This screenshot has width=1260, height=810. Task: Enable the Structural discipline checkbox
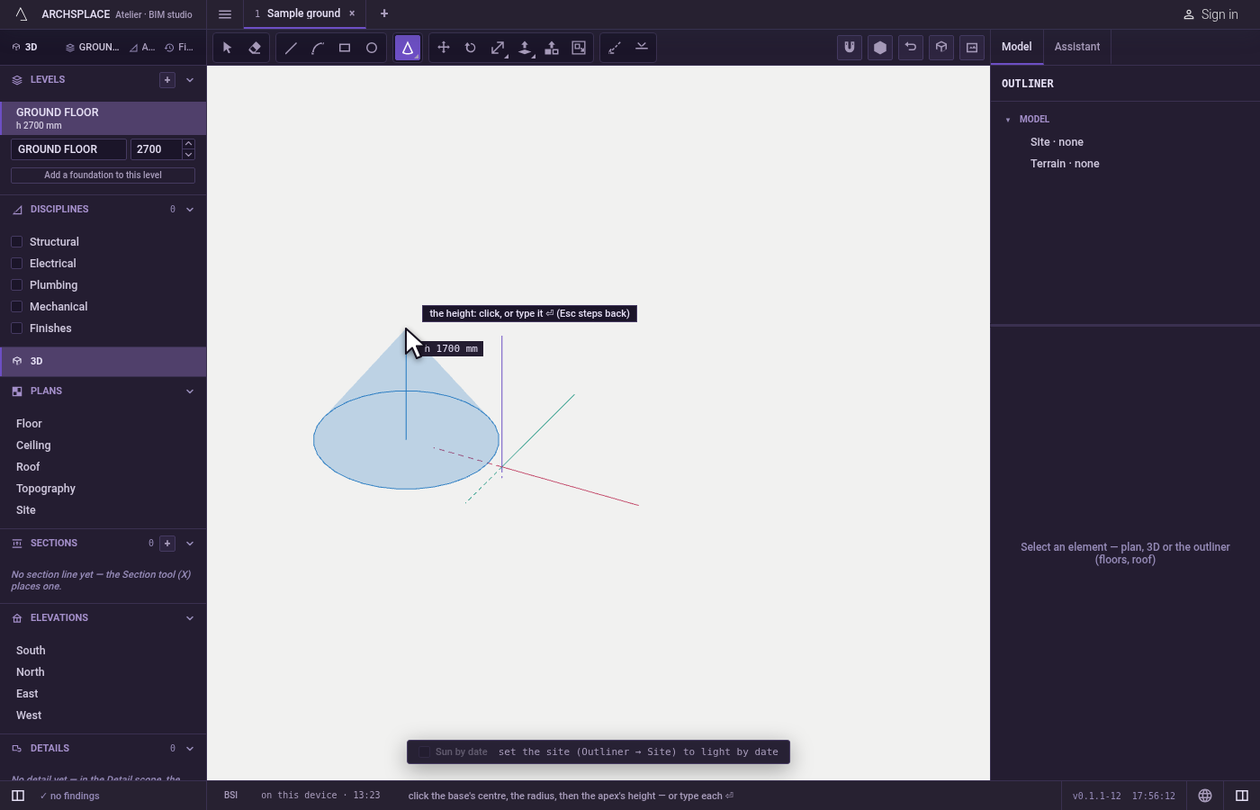[16, 242]
